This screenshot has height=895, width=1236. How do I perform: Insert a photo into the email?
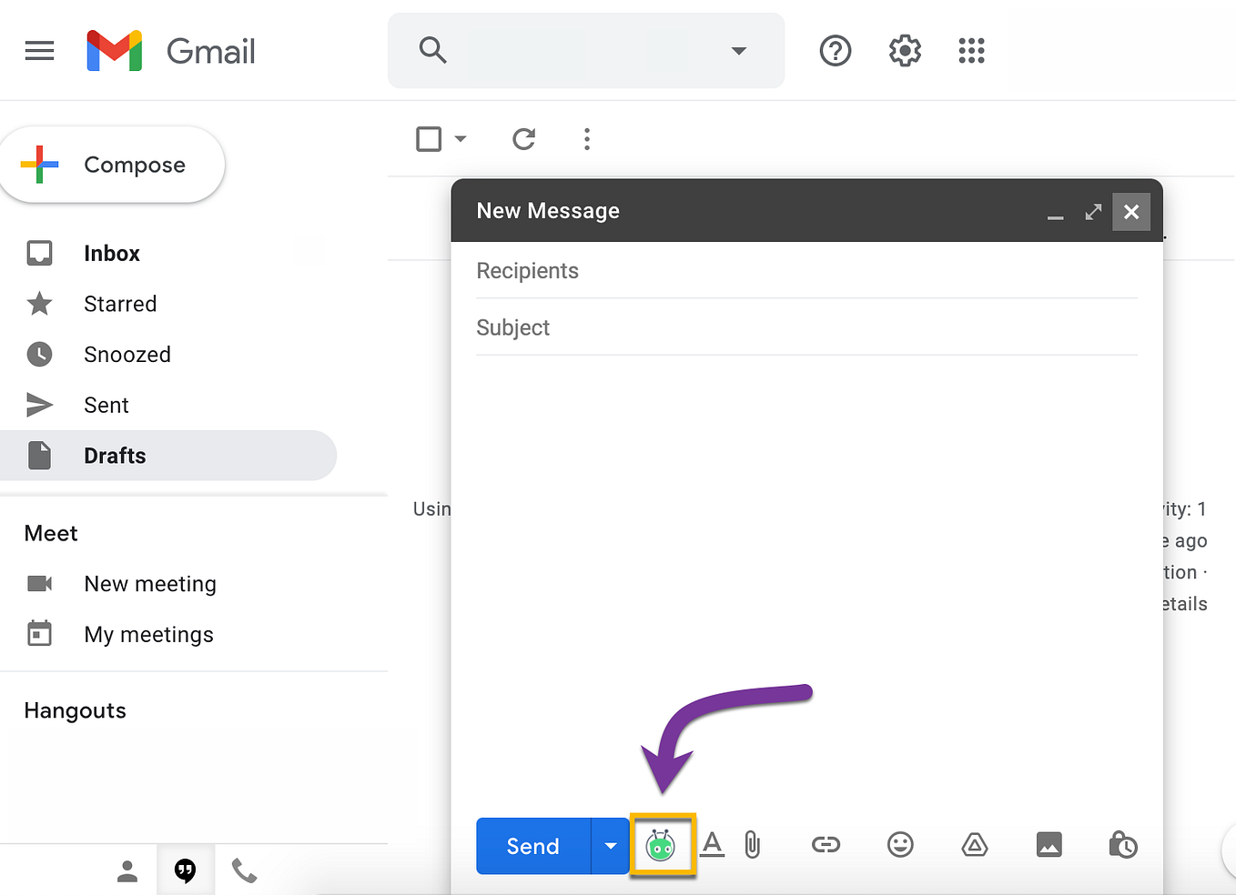tap(1049, 845)
